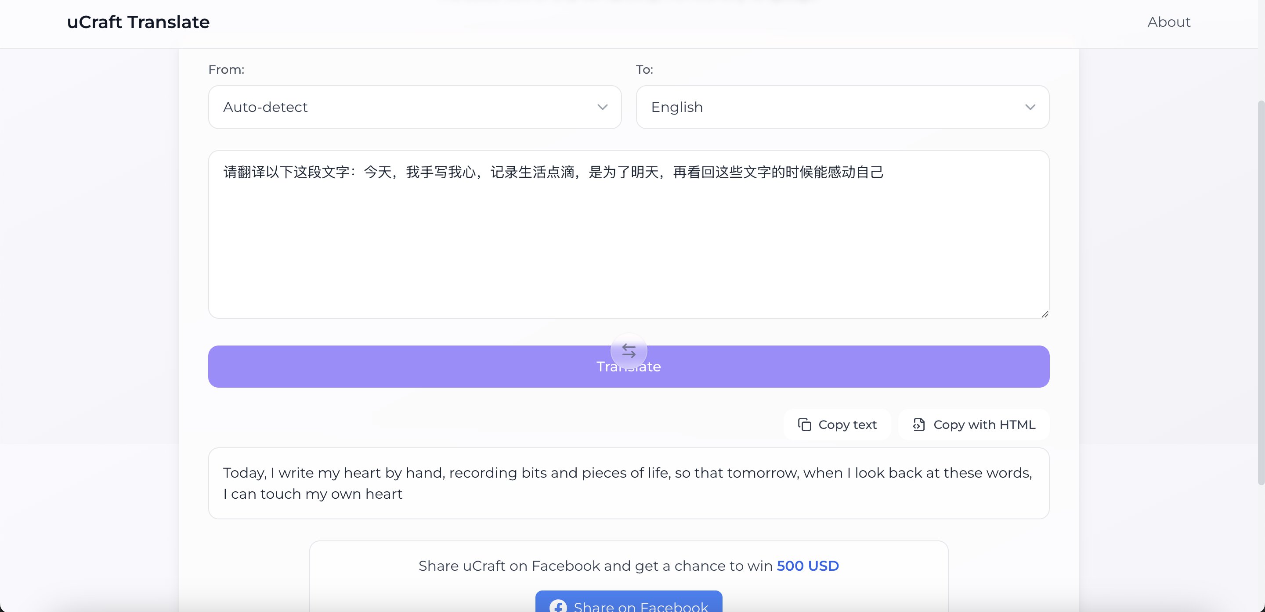Click the swap languages arrows icon

point(629,350)
